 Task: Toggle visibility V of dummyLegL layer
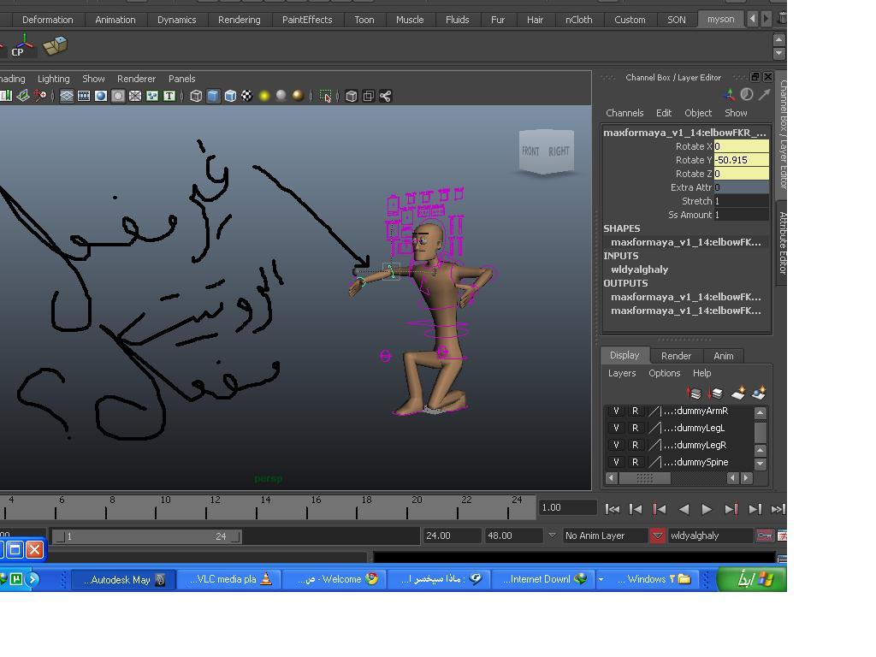pyautogui.click(x=616, y=428)
